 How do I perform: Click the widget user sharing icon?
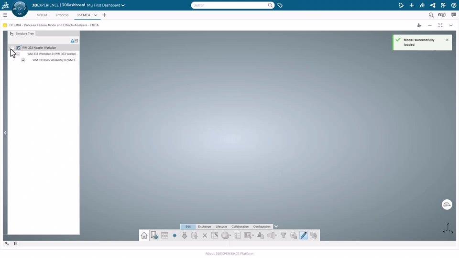click(419, 25)
